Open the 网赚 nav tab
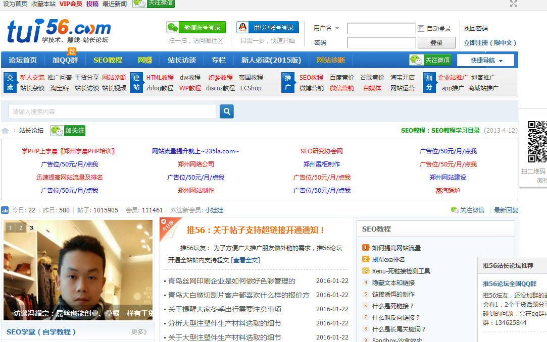The width and height of the screenshot is (547, 342). coord(145,60)
